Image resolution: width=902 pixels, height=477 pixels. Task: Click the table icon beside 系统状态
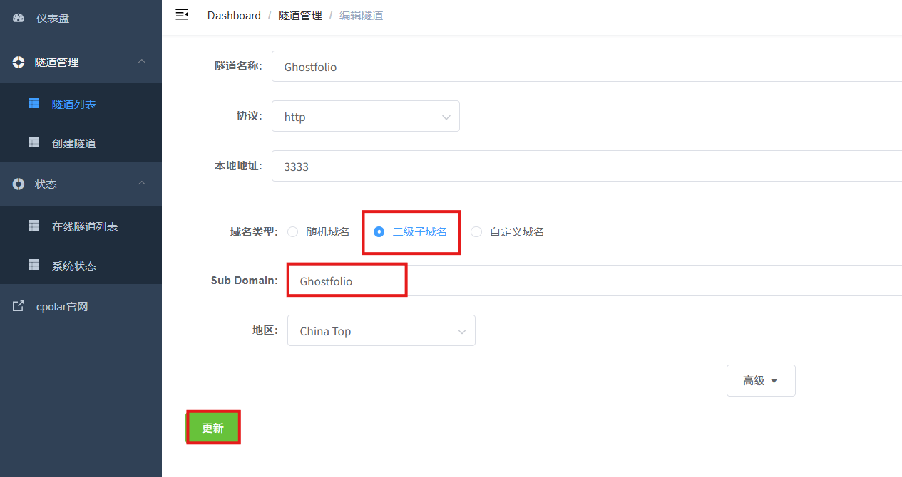(34, 265)
